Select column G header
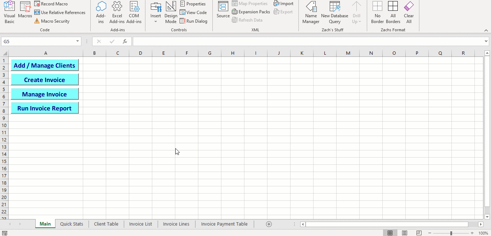Image resolution: width=491 pixels, height=236 pixels. pos(210,53)
